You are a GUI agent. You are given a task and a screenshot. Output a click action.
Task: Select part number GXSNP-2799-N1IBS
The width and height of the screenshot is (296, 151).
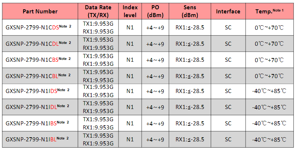coord(37,123)
